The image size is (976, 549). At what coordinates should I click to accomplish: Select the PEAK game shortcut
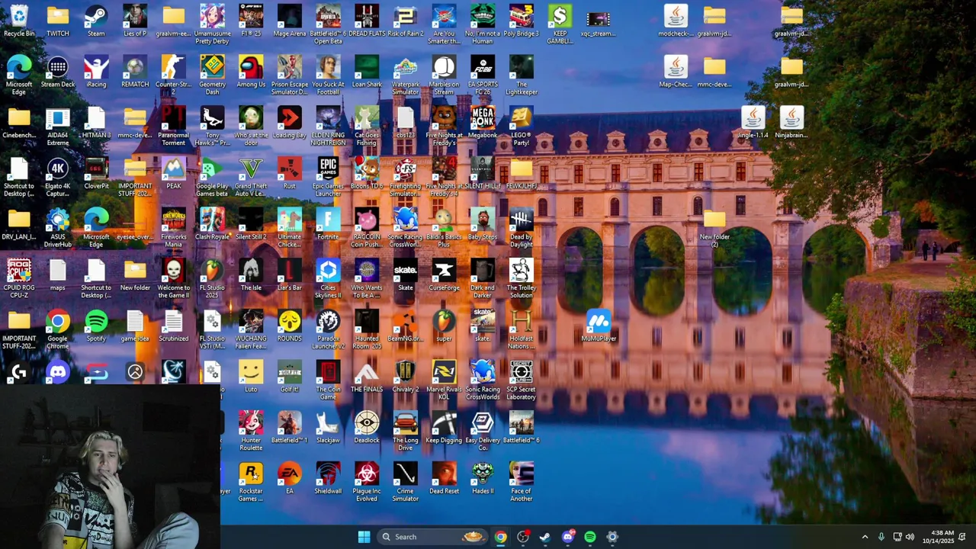coord(174,173)
